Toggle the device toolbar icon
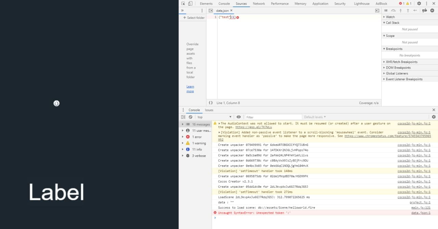The width and height of the screenshot is (438, 229). click(190, 3)
